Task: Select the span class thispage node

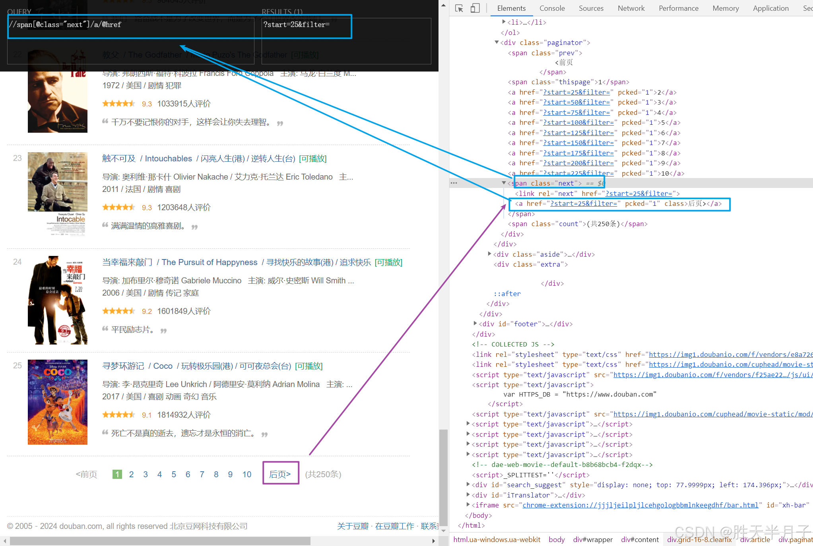Action: pyautogui.click(x=569, y=82)
